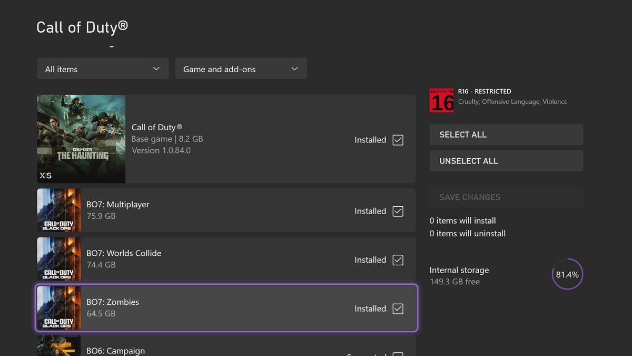Click the Version 1.0.84.0 text
Screen dimensions: 632x356
[x=161, y=150]
